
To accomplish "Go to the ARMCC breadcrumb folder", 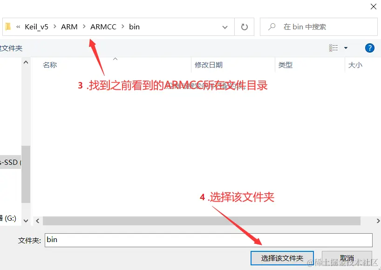I will (103, 27).
